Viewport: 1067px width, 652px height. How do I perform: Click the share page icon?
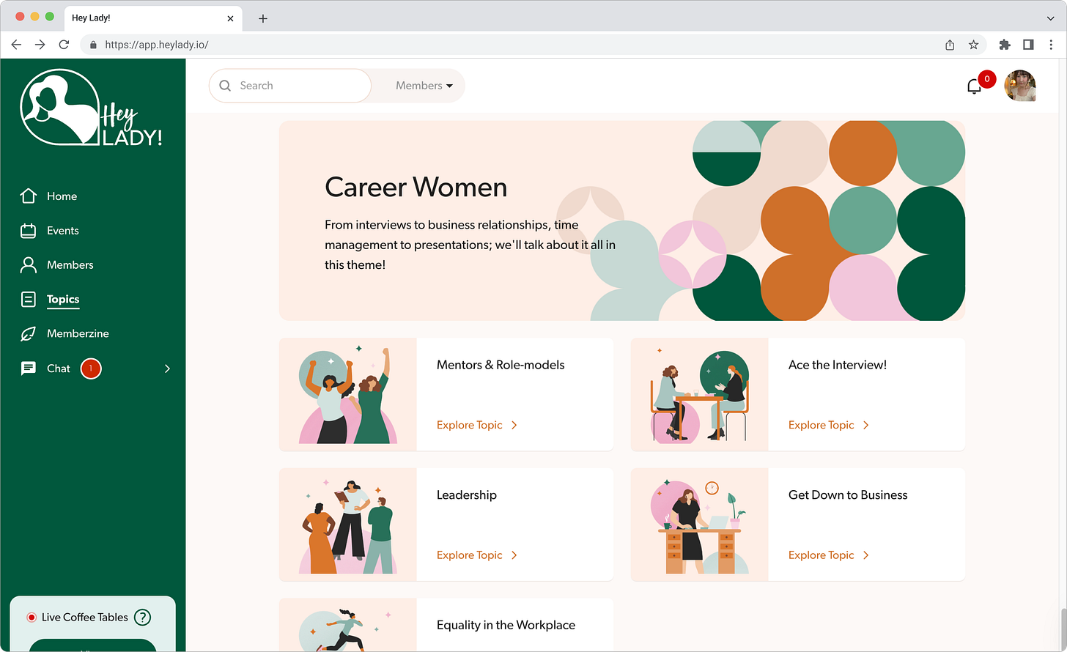pos(950,45)
